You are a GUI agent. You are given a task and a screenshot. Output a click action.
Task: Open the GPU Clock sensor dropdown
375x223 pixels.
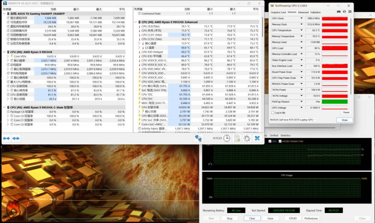click(301, 18)
